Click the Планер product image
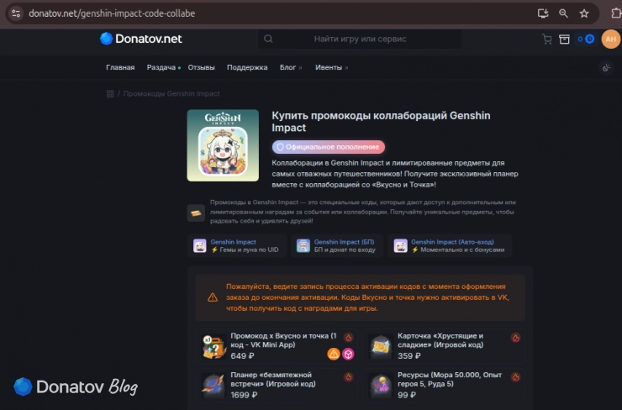Screen dimensions: 622x410 213,386
